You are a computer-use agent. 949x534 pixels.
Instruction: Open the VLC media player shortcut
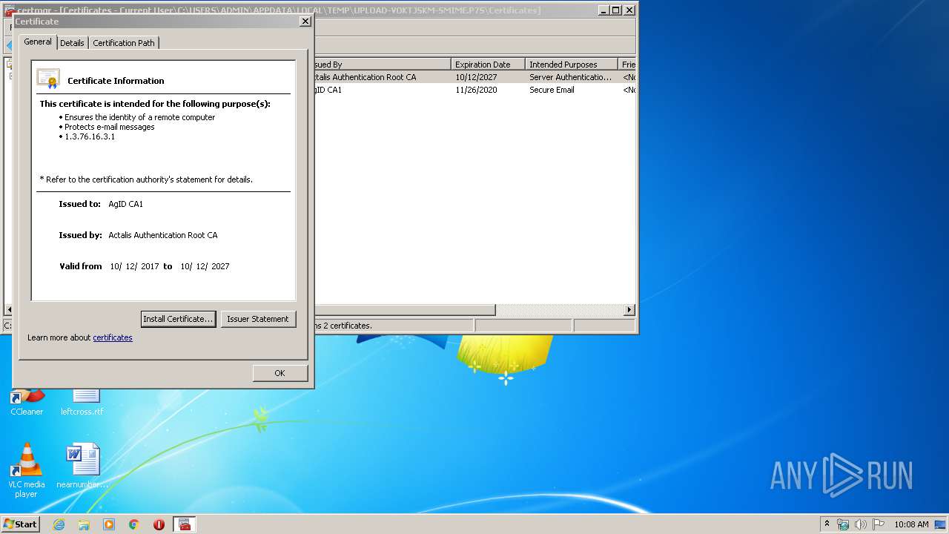tap(26, 469)
